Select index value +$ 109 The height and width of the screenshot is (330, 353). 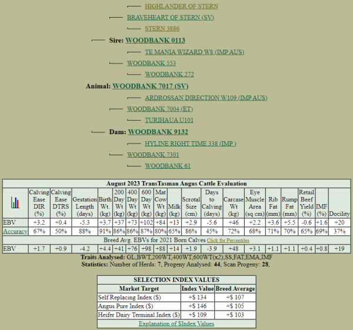(x=198, y=315)
